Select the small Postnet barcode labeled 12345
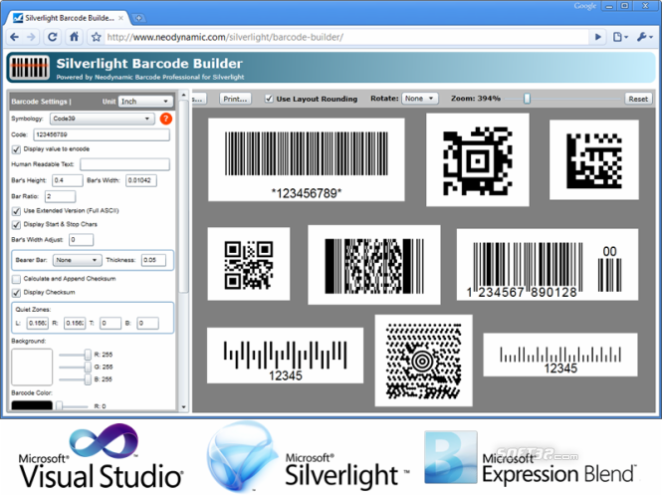This screenshot has width=662, height=496. tap(560, 355)
